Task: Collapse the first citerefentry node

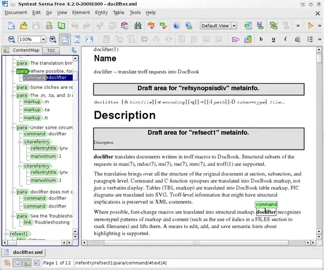Action: (x=20, y=142)
